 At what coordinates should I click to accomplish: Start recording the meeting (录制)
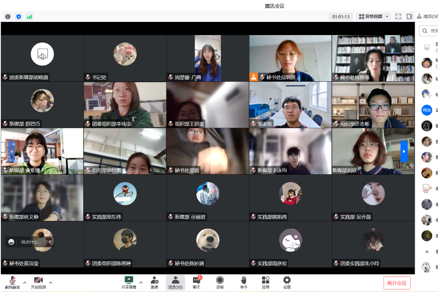tap(220, 282)
